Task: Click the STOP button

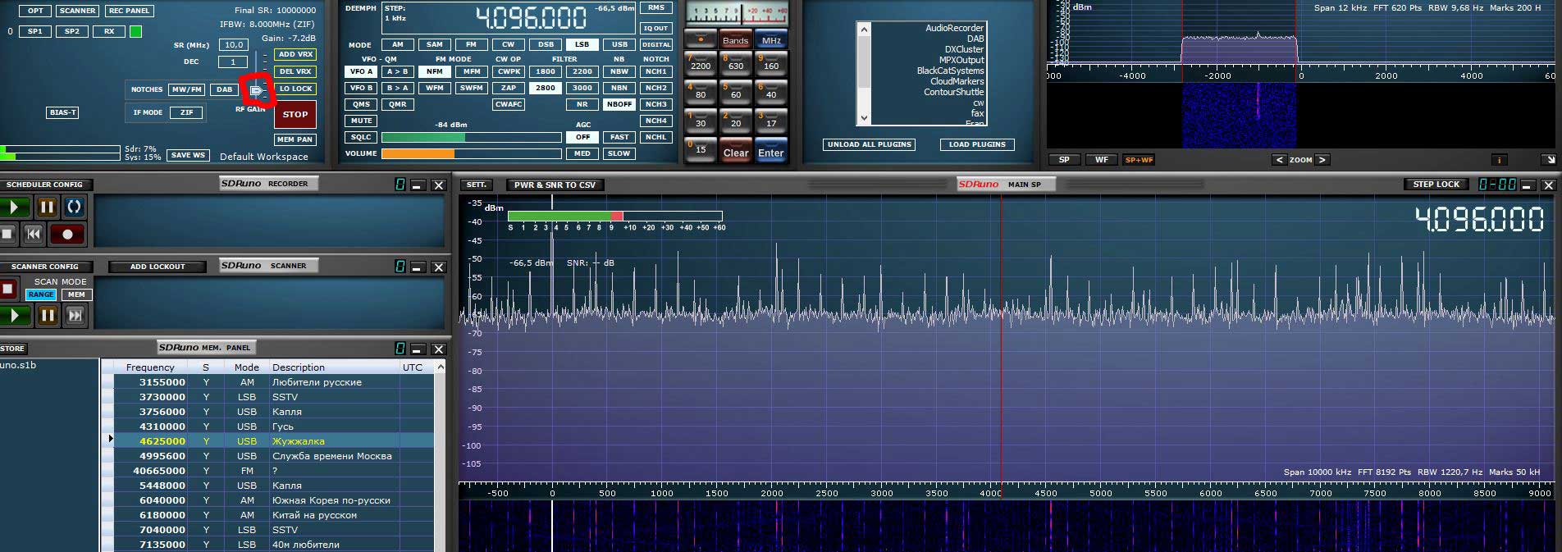Action: [x=295, y=115]
